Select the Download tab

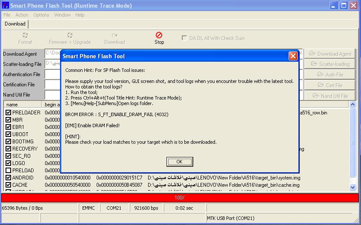click(15, 24)
